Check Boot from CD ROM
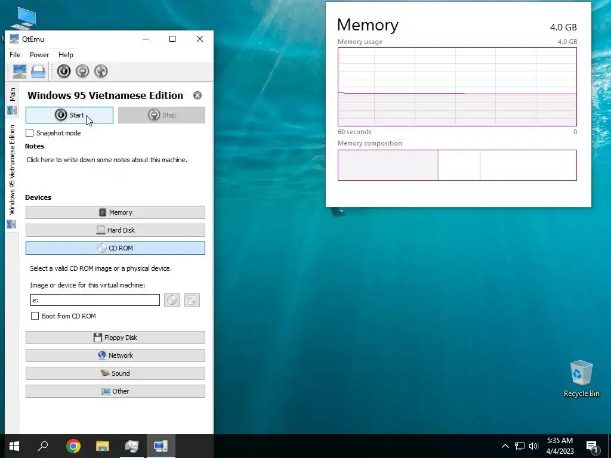The image size is (611, 458). pyautogui.click(x=35, y=316)
